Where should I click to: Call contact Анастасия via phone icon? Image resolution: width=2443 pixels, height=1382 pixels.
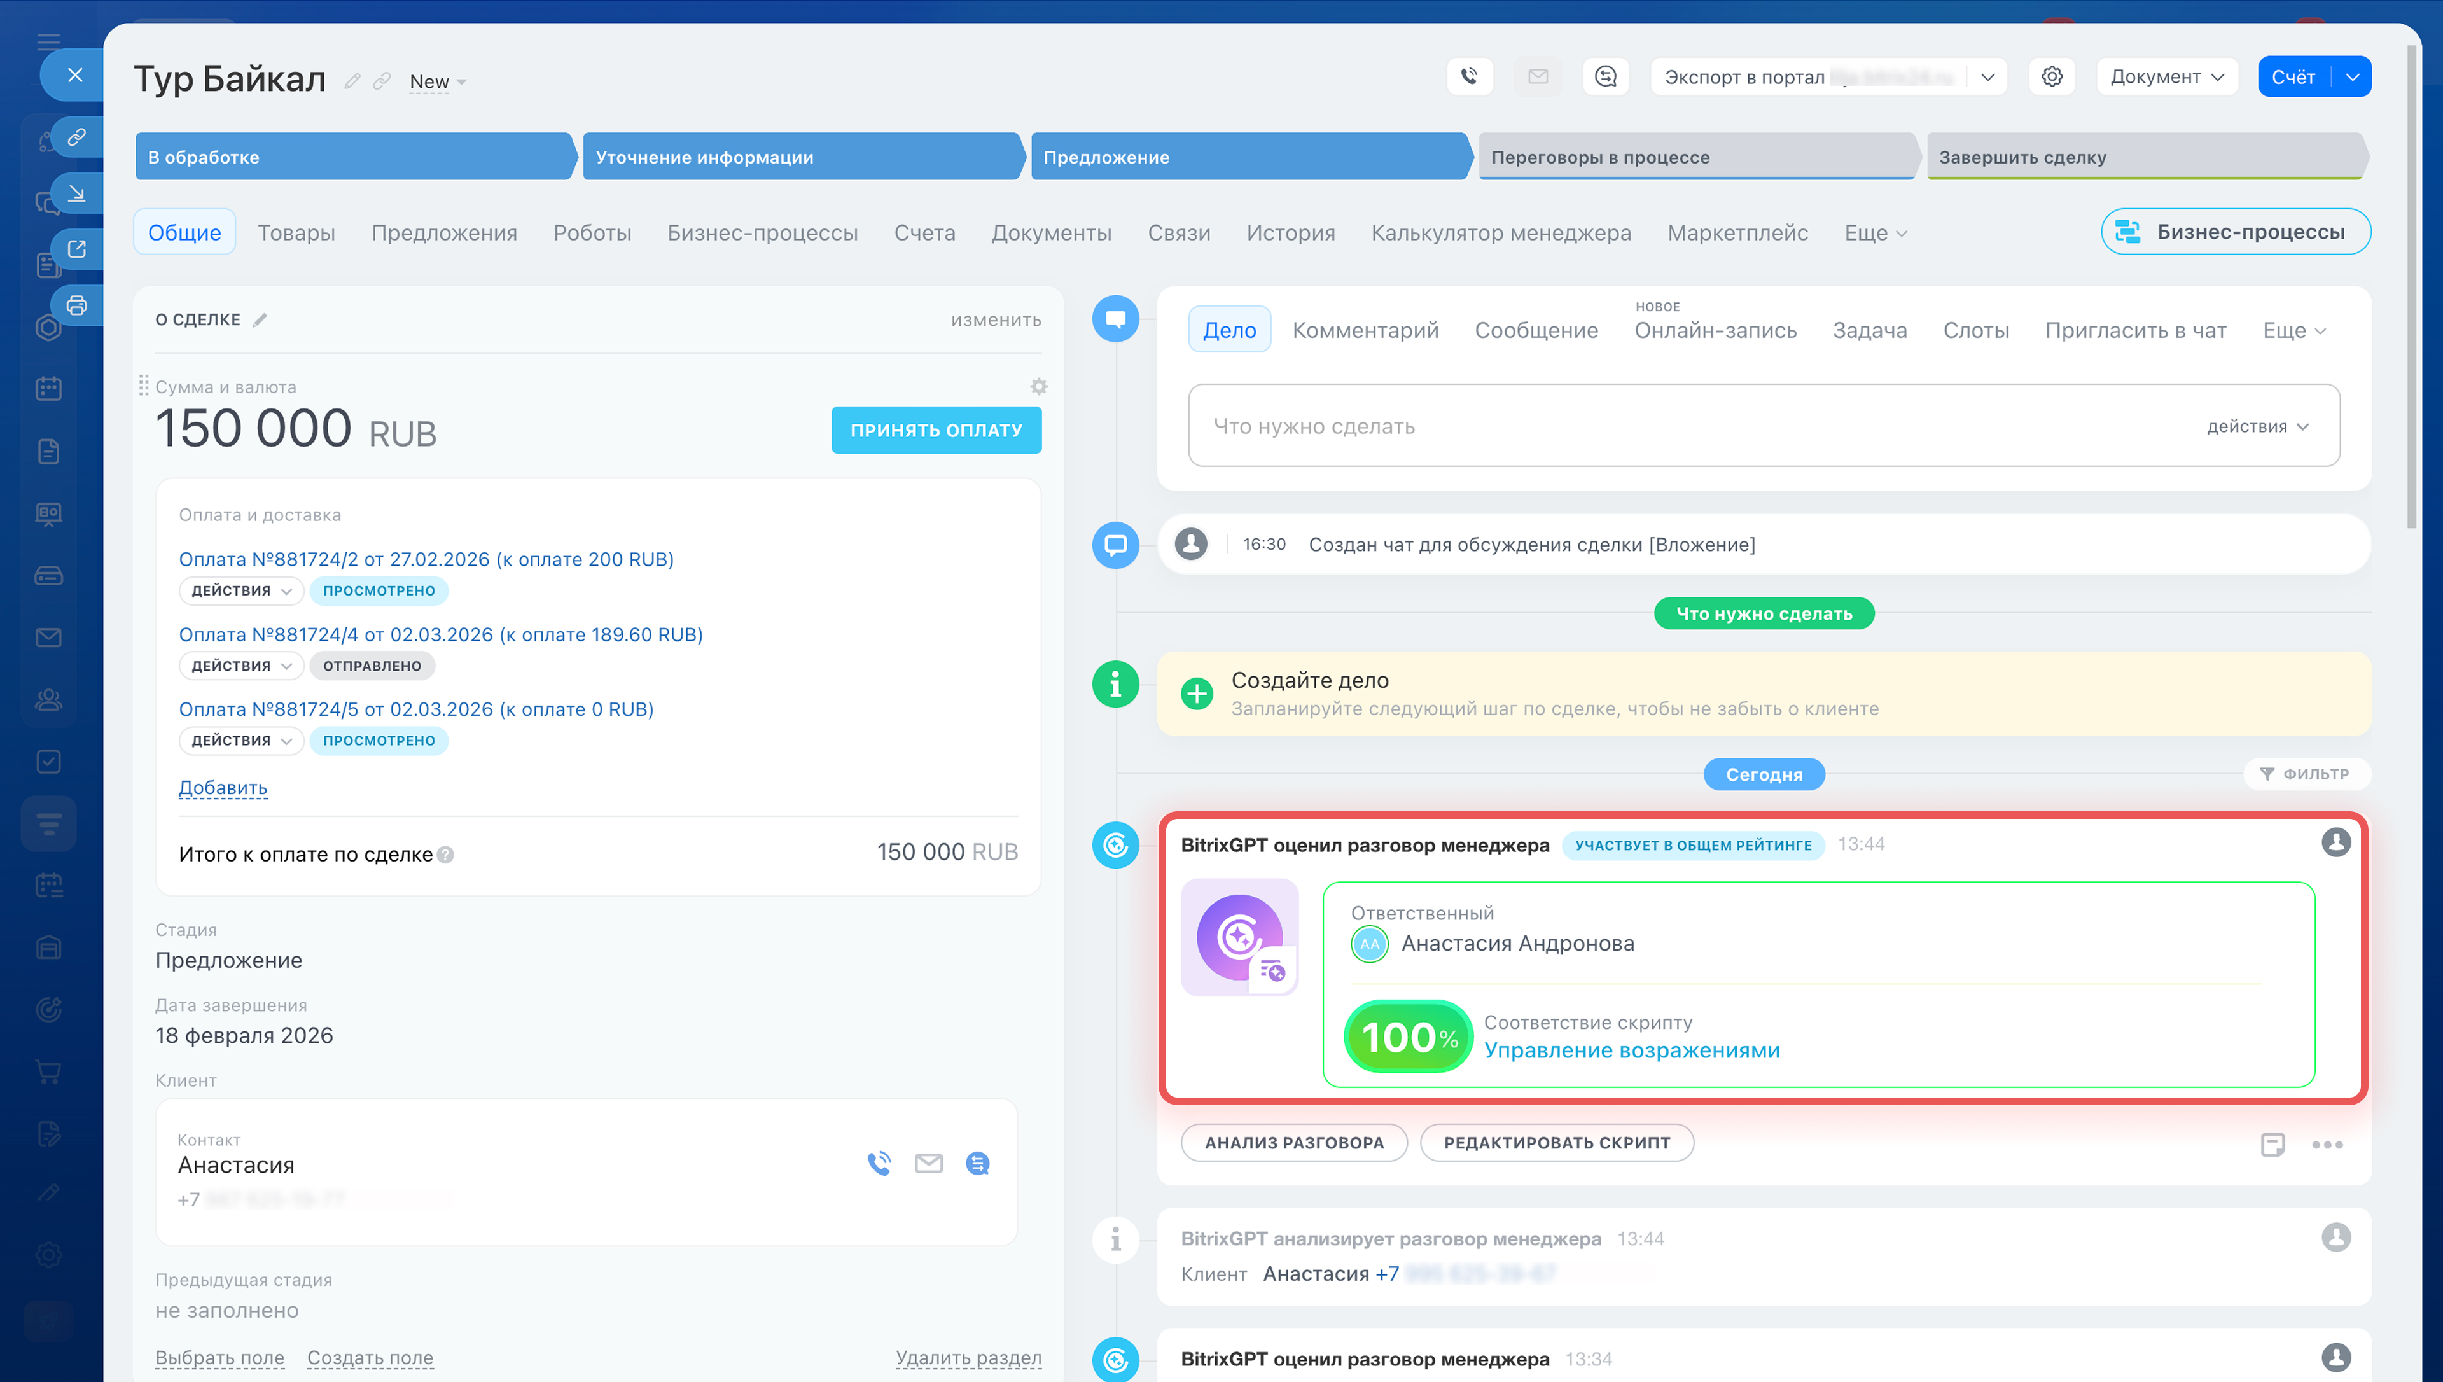879,1162
